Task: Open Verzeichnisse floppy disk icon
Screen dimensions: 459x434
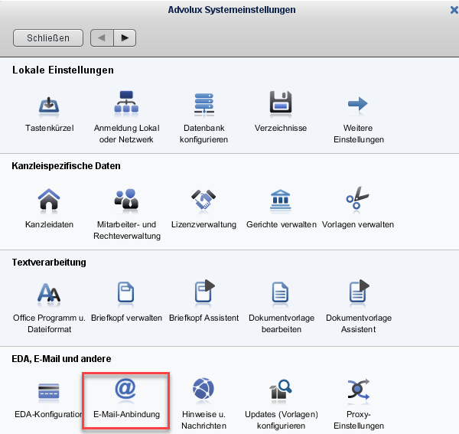Action: (281, 102)
